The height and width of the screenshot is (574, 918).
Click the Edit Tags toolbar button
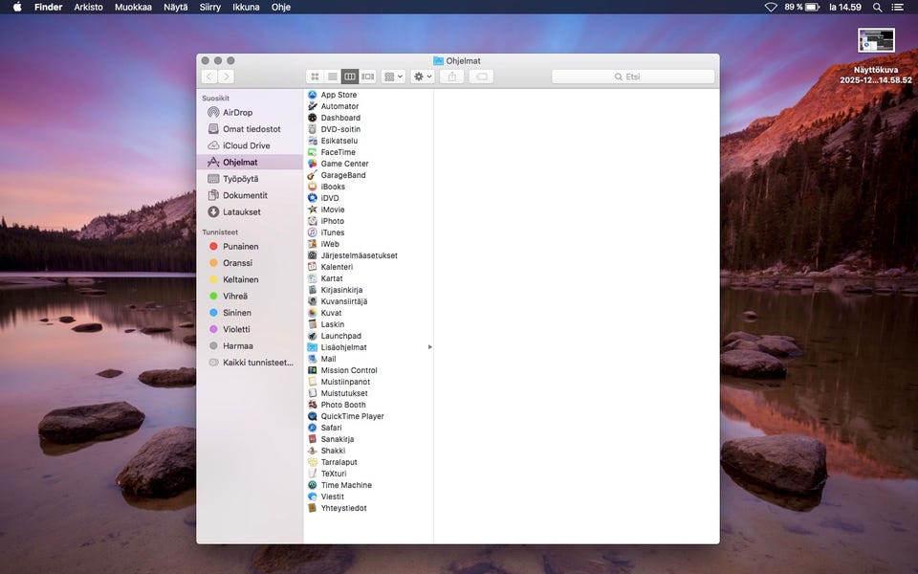point(481,77)
